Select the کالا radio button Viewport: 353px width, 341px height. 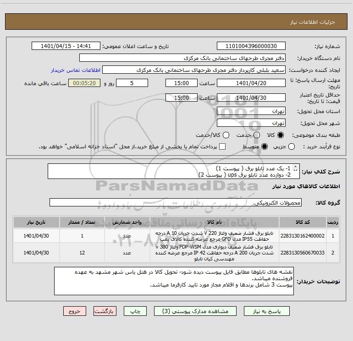(280, 135)
